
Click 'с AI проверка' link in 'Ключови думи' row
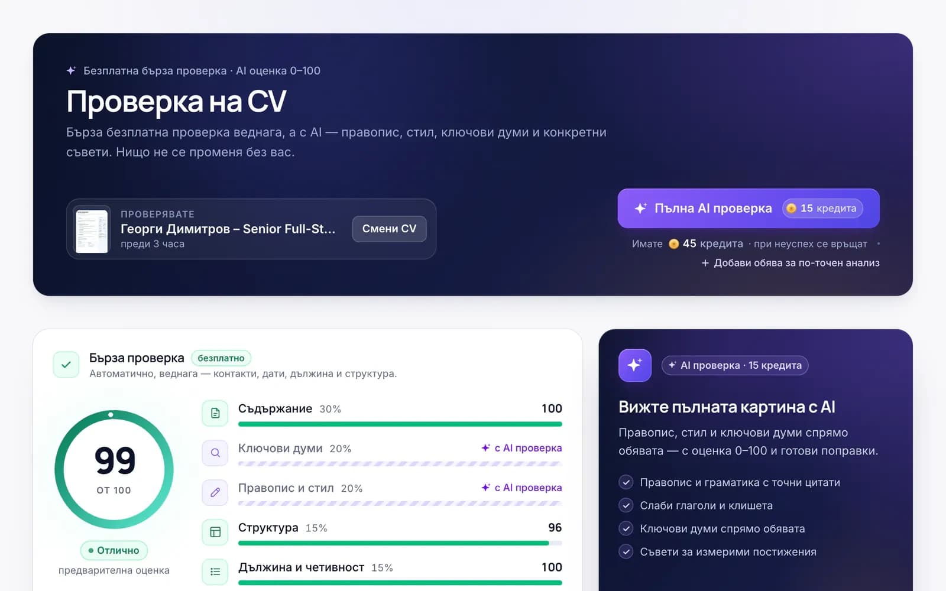521,448
